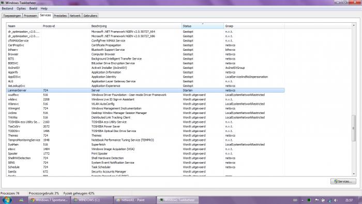Screen dimensions: 362x204
Task: Sort by Proces-id column header
Action: (66, 26)
